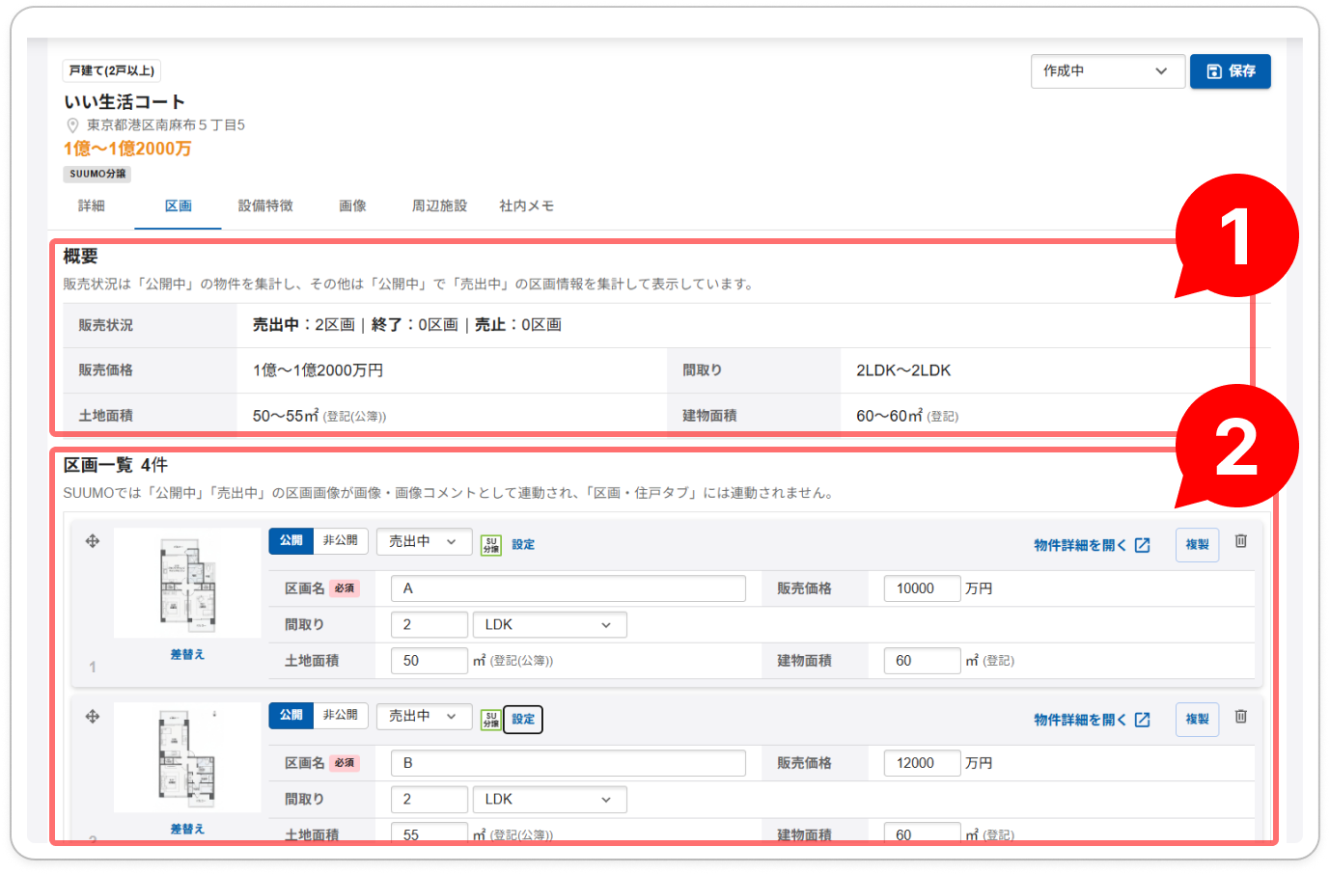Screen dimensions: 1330x874
Task: Click the 概要 section heading
Action: click(x=81, y=257)
